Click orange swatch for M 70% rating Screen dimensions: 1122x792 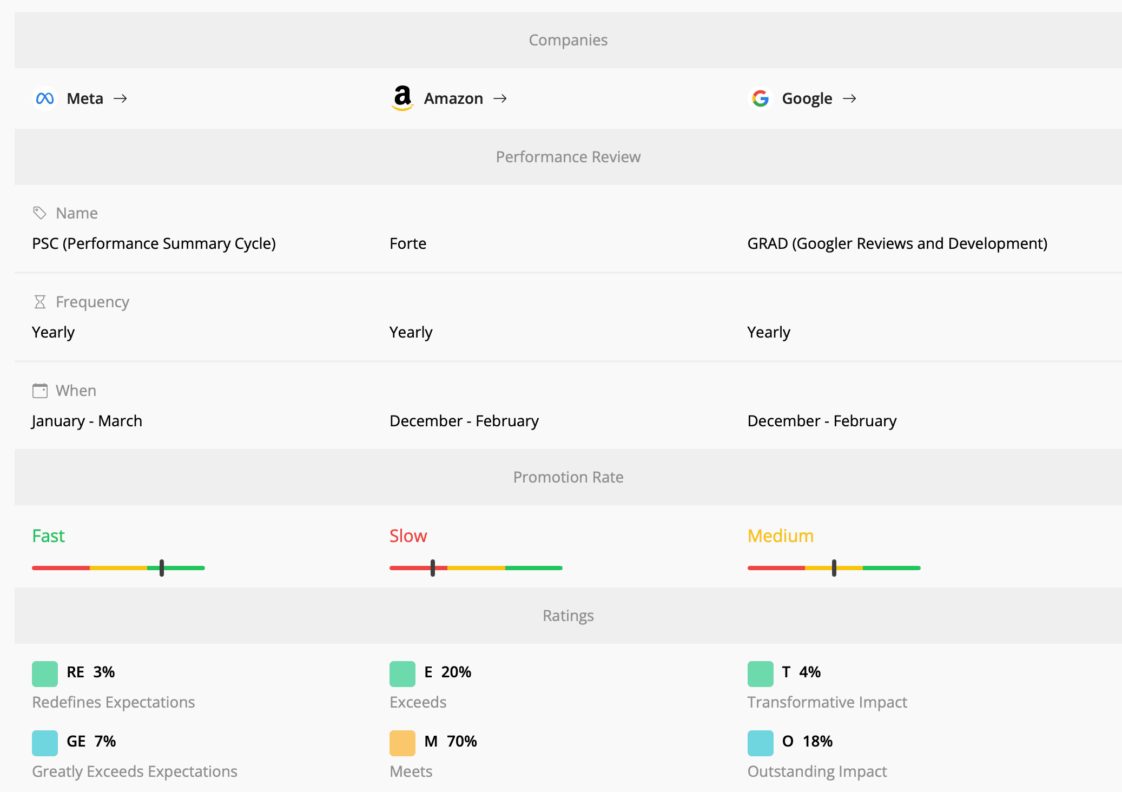pyautogui.click(x=402, y=743)
